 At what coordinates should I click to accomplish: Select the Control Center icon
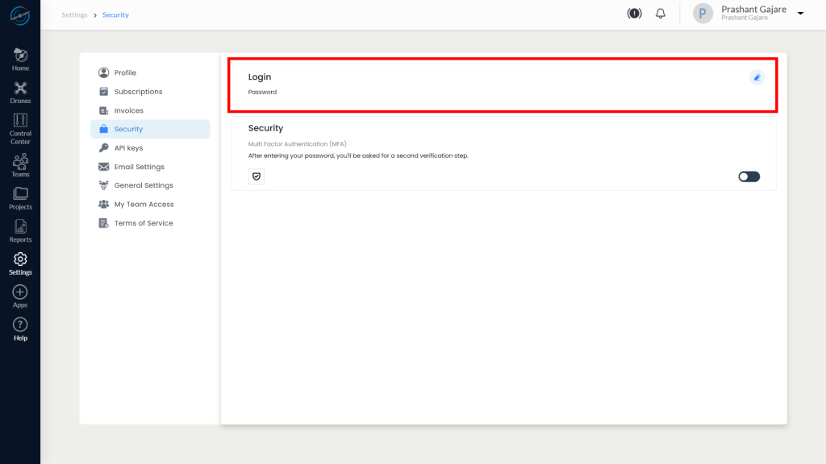click(19, 125)
